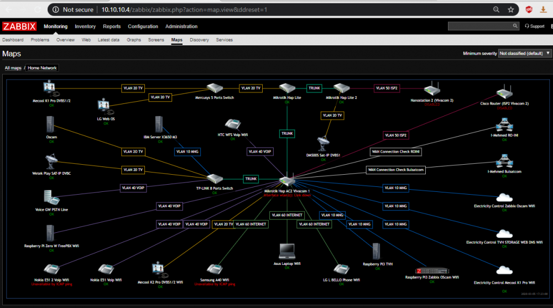553x308 pixels.
Task: Open the Minimum severity dropdown
Action: [524, 53]
